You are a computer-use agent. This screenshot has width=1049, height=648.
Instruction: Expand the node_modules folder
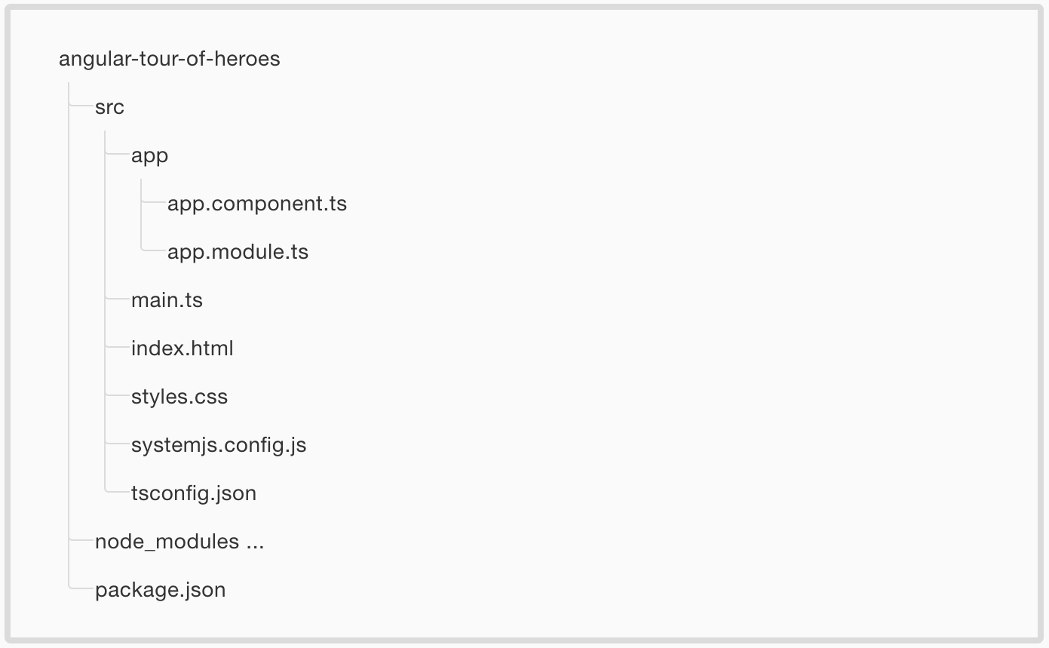pos(167,542)
